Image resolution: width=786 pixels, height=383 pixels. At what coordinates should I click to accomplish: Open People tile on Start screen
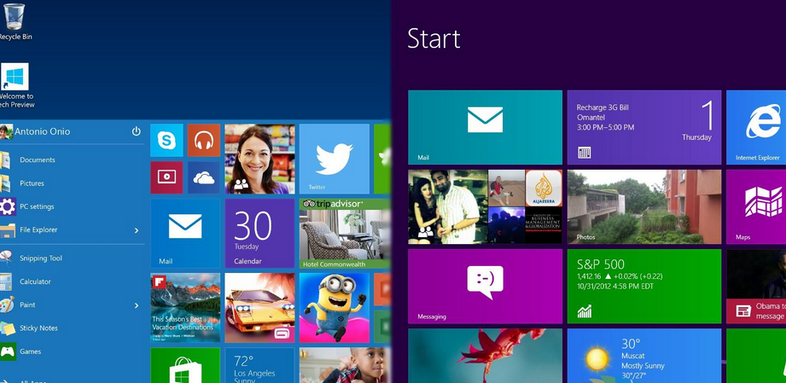pos(486,206)
